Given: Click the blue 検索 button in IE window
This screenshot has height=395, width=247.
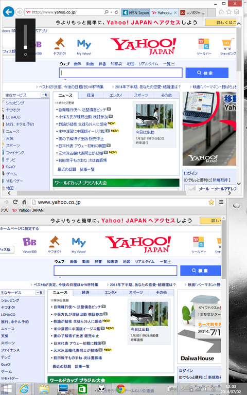Looking at the screenshot, I should tap(207, 73).
